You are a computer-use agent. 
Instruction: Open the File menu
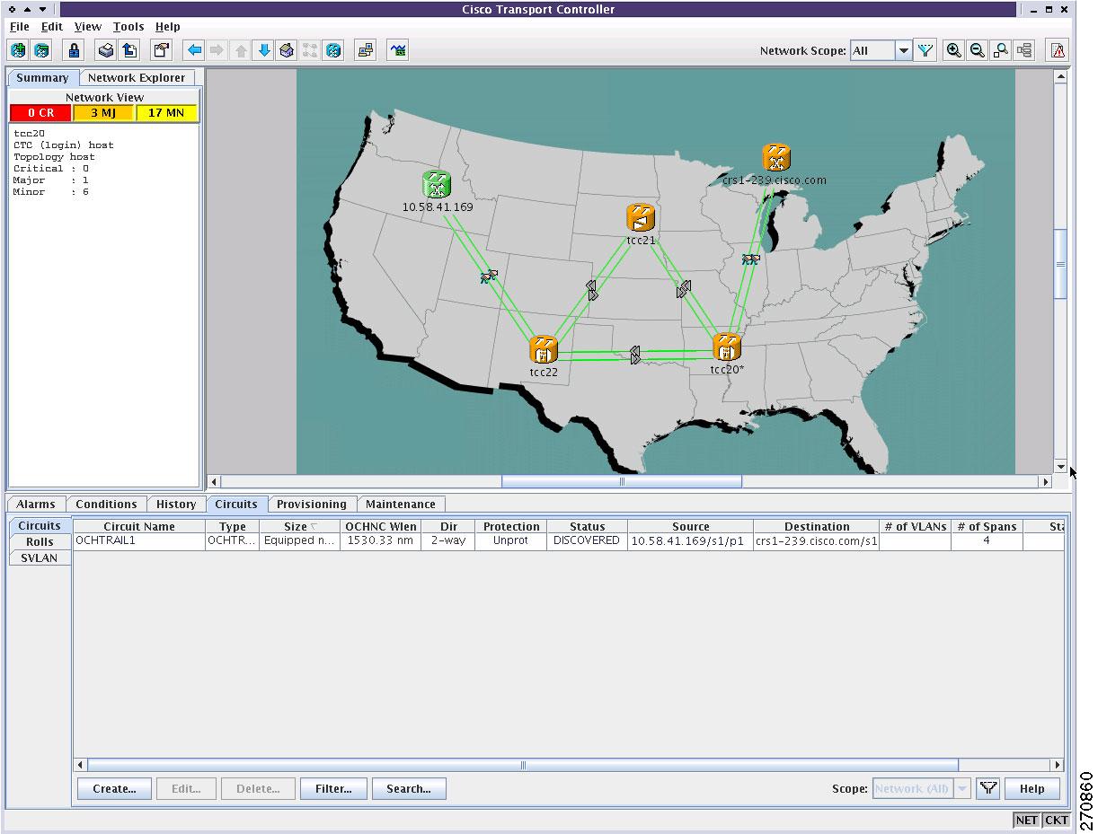point(19,27)
